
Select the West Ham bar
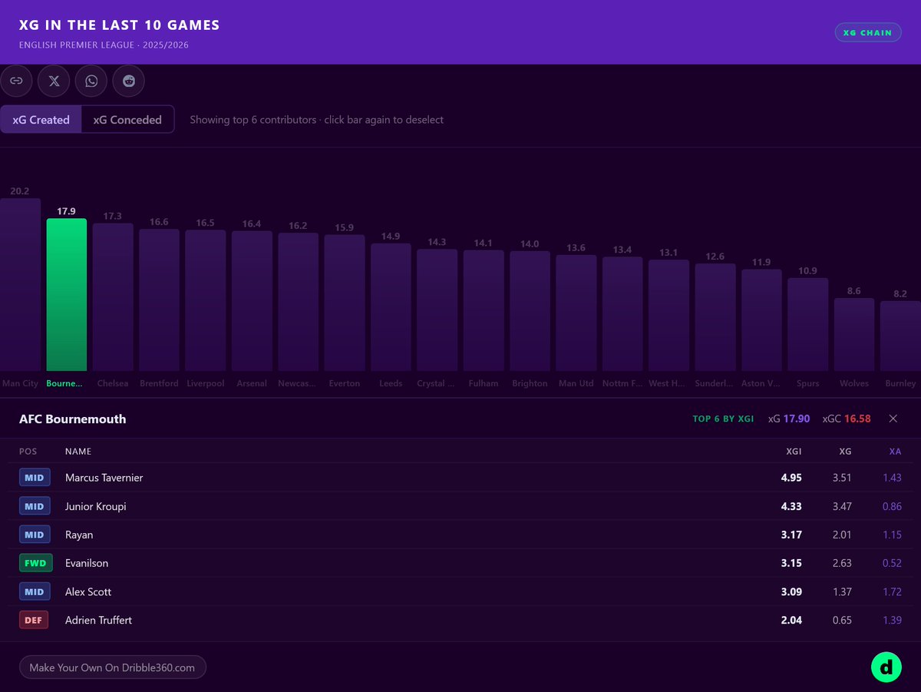click(668, 316)
